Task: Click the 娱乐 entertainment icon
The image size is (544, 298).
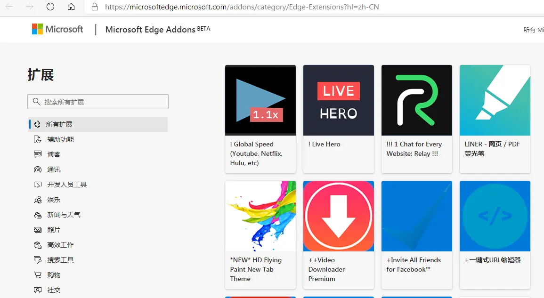Action: coord(38,200)
